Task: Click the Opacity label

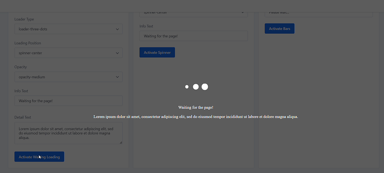Action: tap(21, 67)
